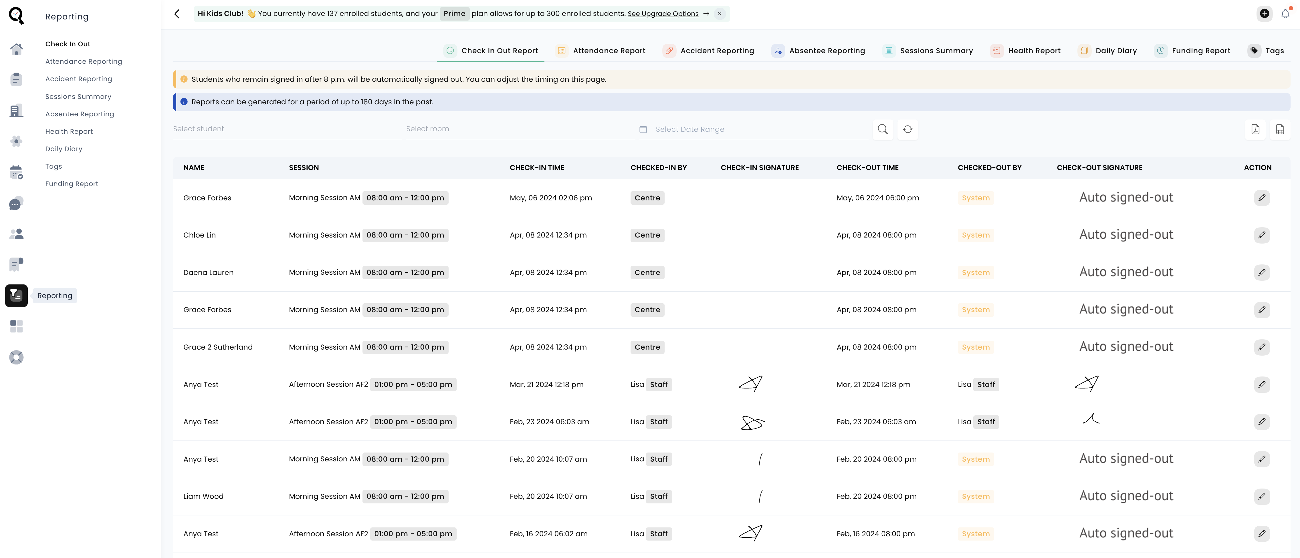Viewport: 1300px width, 558px height.
Task: Edit Chloe Lin's check-in record
Action: pos(1262,235)
